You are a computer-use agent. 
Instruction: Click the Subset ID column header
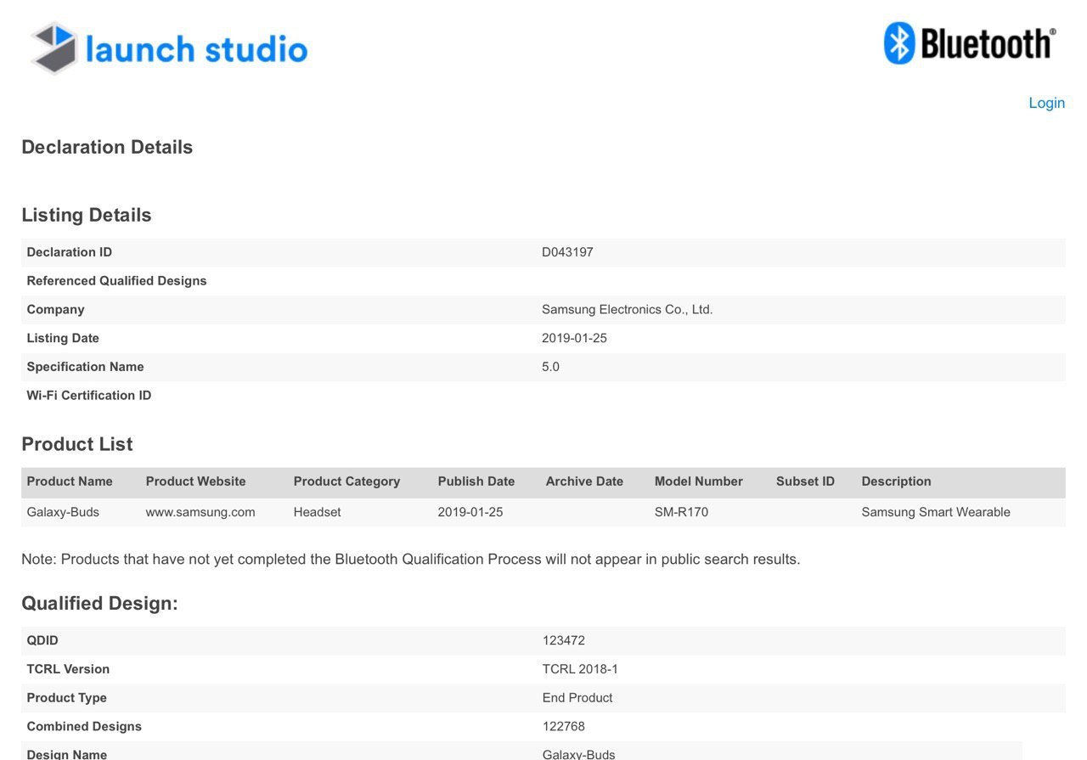coord(805,481)
